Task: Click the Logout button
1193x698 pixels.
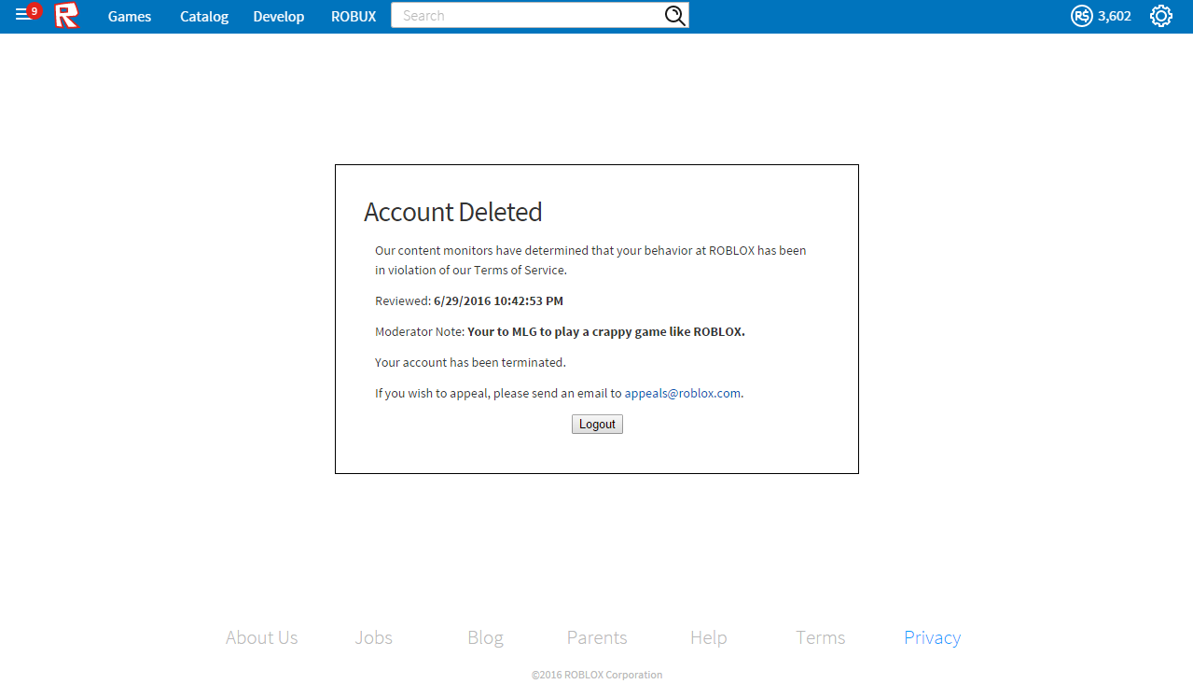Action: (x=597, y=425)
